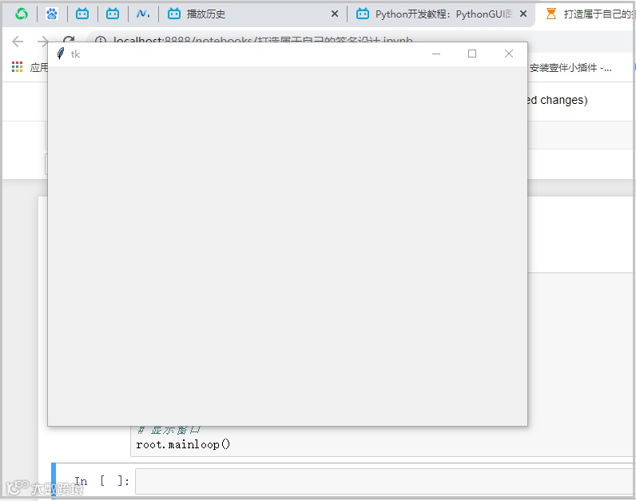The image size is (636, 501).
Task: Open the Baidu paw pinned tab
Action: (51, 14)
